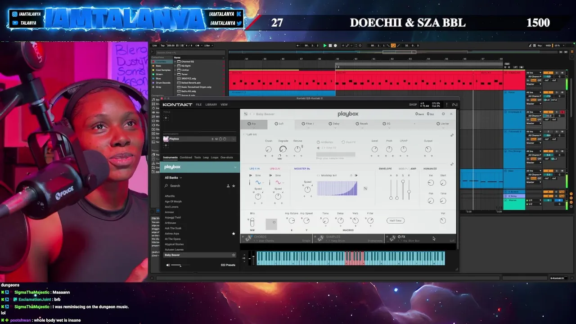This screenshot has height=324, width=576.
Task: Click the Native Instruments logo icon
Action: tap(454, 105)
